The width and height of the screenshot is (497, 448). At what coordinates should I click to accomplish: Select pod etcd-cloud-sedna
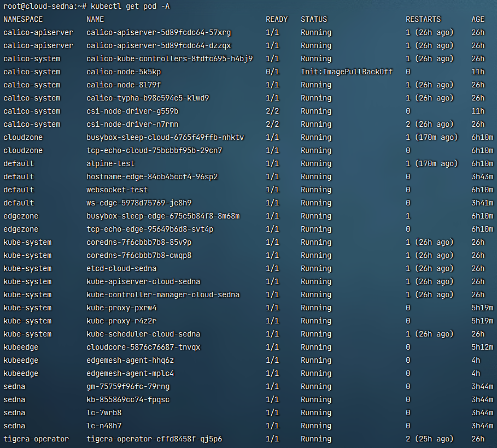[x=121, y=269]
